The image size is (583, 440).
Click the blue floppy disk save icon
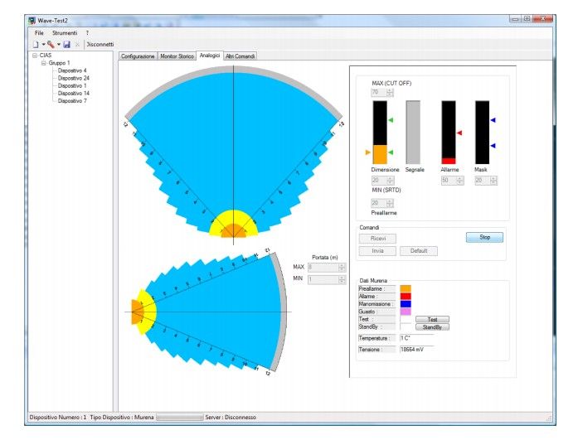(67, 45)
